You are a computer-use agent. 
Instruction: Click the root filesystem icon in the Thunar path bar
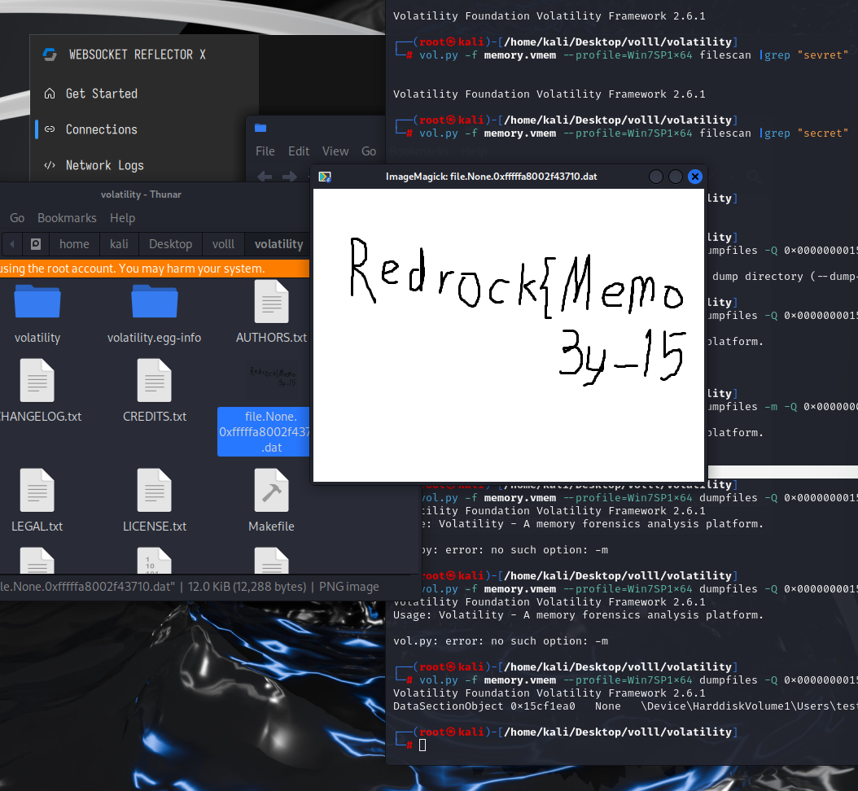tap(36, 244)
